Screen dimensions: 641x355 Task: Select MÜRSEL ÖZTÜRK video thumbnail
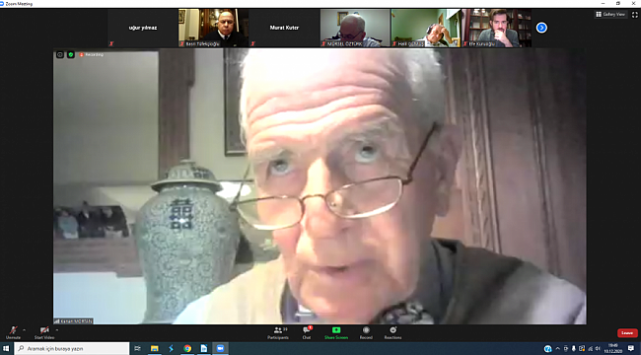click(x=355, y=28)
